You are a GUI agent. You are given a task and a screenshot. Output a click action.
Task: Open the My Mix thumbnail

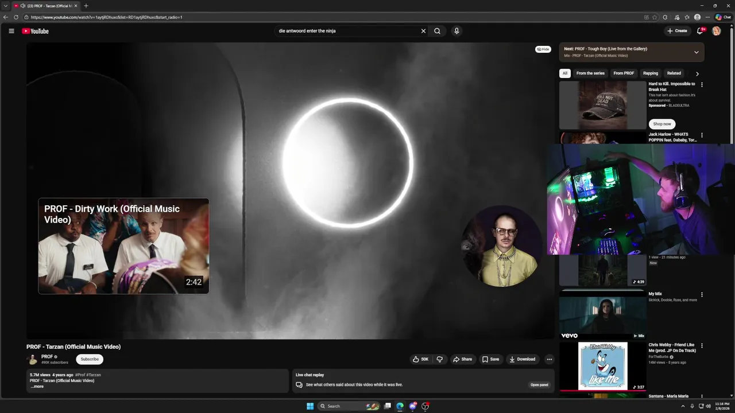click(603, 315)
